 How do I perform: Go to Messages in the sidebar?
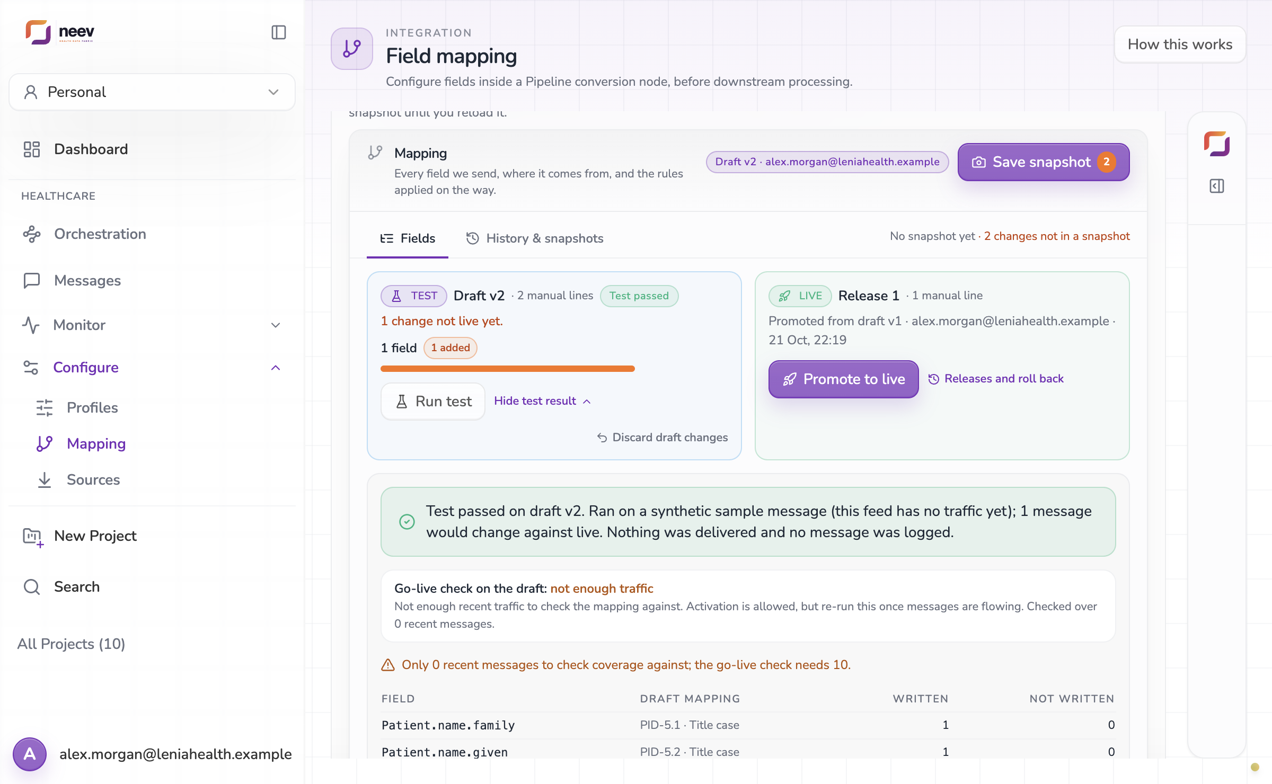[x=87, y=281]
